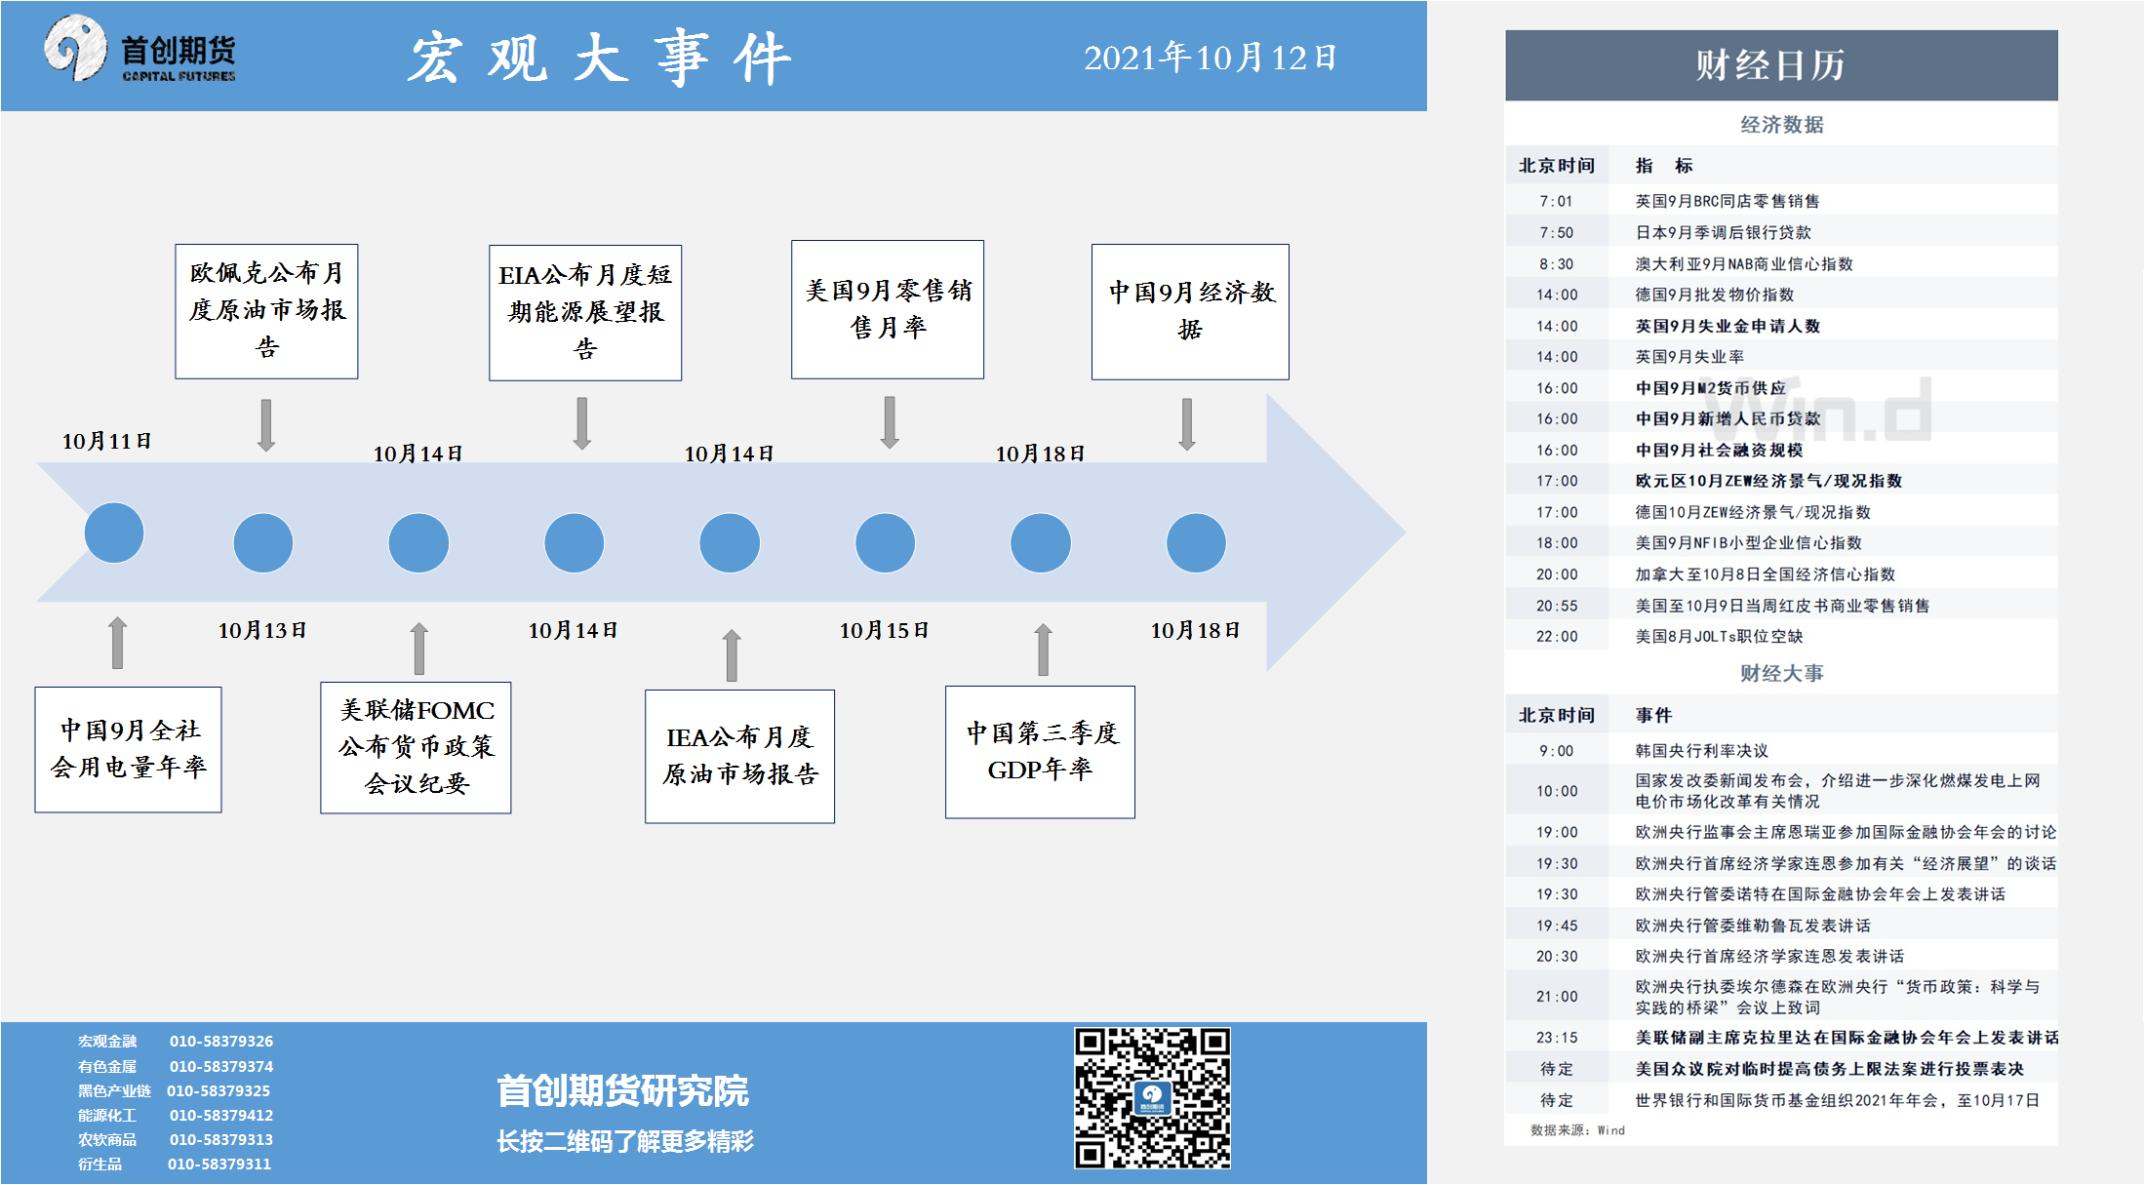Open the 中国9月经济数据 event box
Screen dimensions: 2145x1185
[1190, 311]
